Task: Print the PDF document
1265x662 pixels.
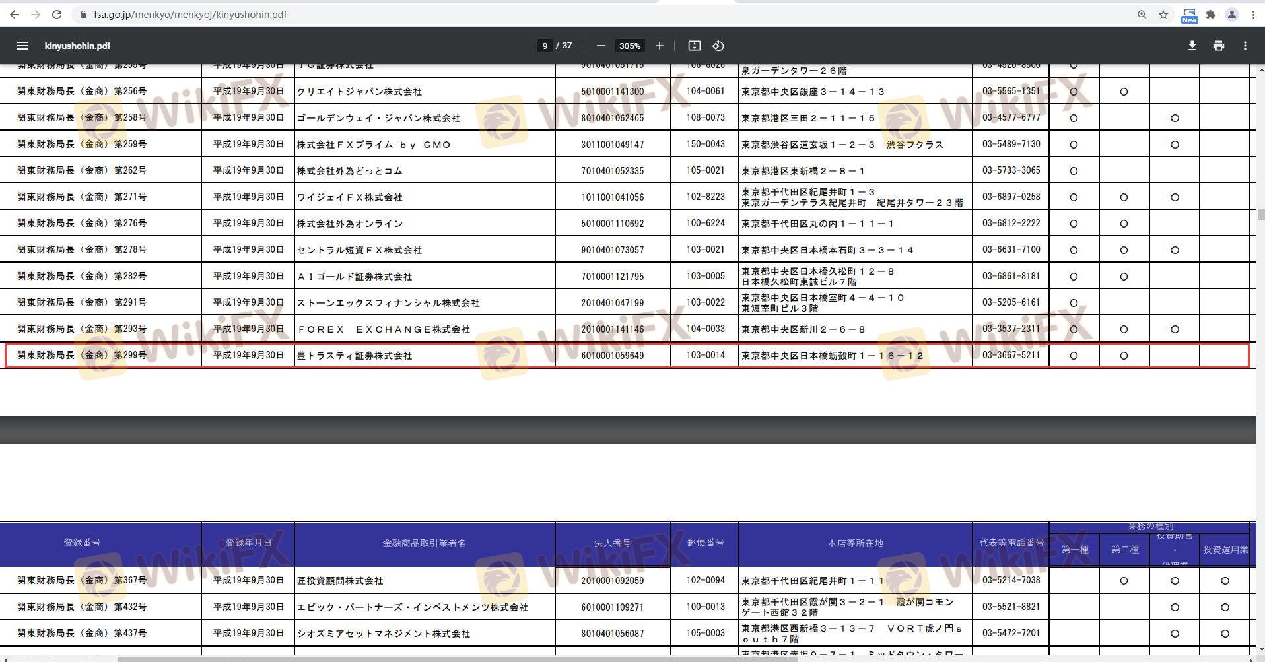Action: tap(1218, 46)
